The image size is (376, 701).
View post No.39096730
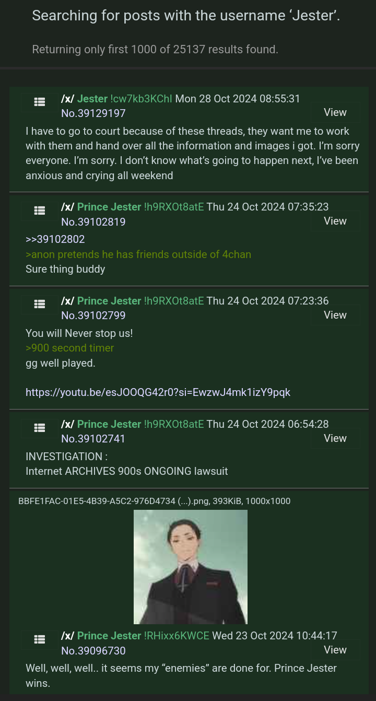(335, 650)
